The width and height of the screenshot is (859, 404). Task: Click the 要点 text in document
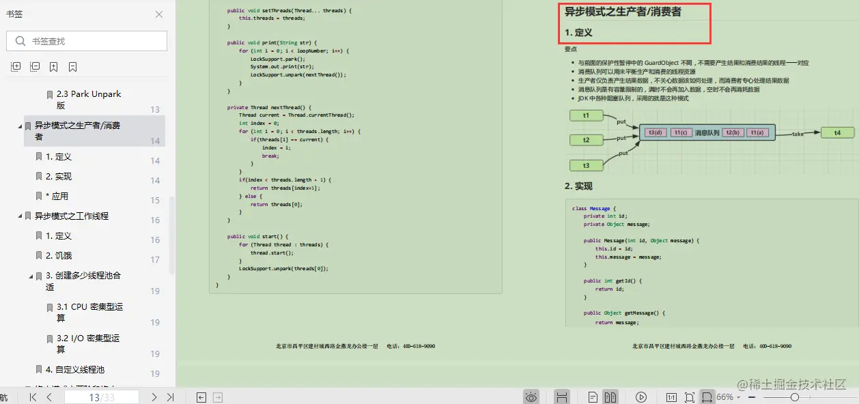coord(571,49)
